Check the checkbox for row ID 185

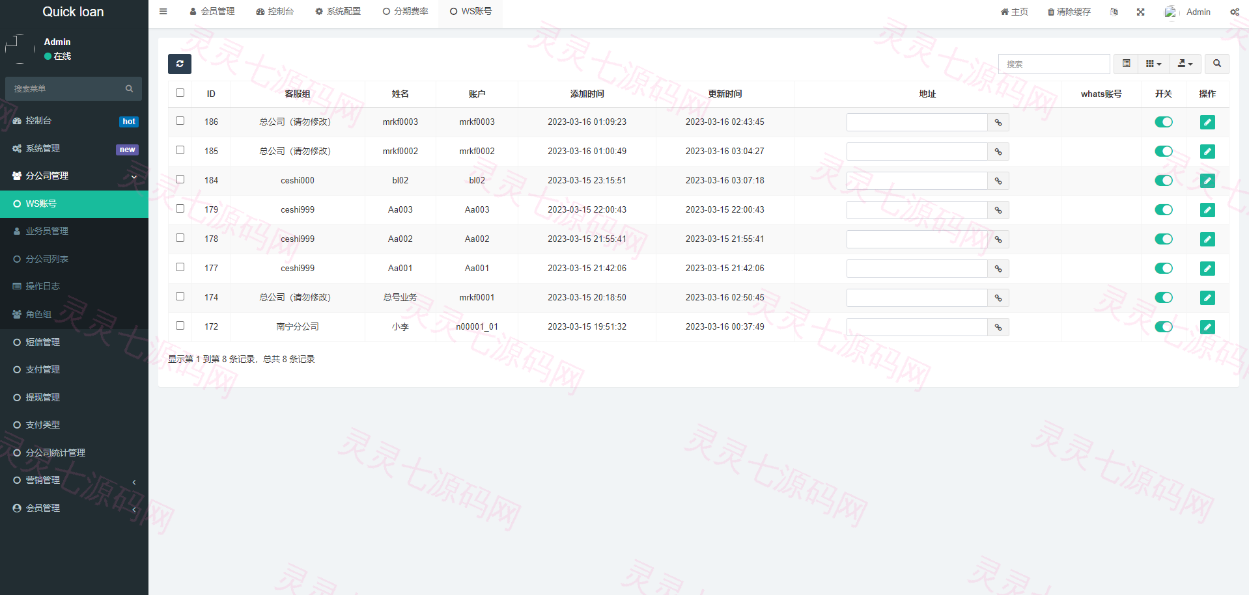180,150
